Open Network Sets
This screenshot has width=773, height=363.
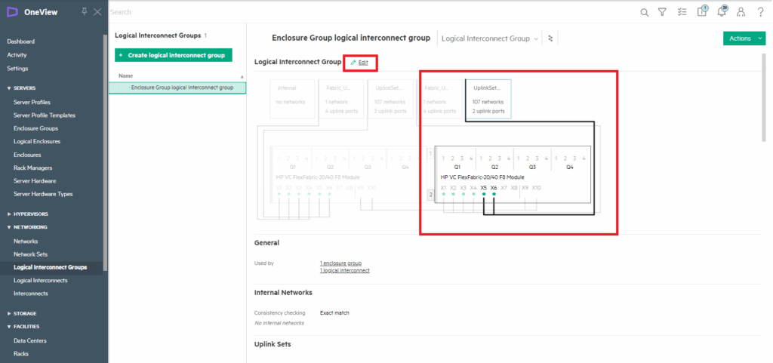click(30, 254)
